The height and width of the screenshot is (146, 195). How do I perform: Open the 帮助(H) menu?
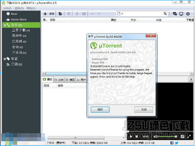(x=31, y=8)
